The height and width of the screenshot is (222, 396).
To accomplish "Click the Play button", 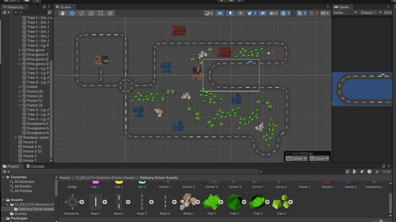I will (221, 1).
